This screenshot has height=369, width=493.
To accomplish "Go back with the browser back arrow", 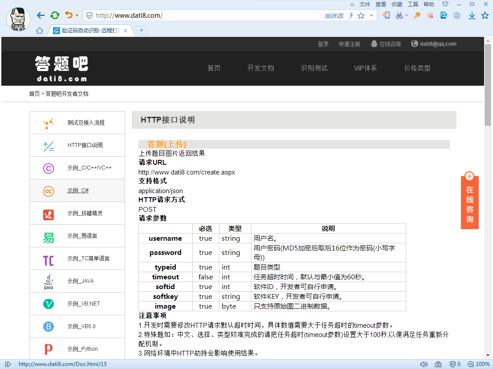I will [40, 16].
